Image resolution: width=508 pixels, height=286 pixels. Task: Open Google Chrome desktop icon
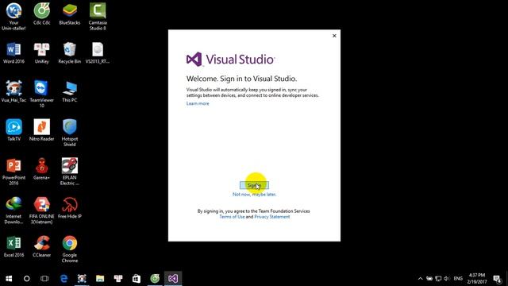pos(70,249)
